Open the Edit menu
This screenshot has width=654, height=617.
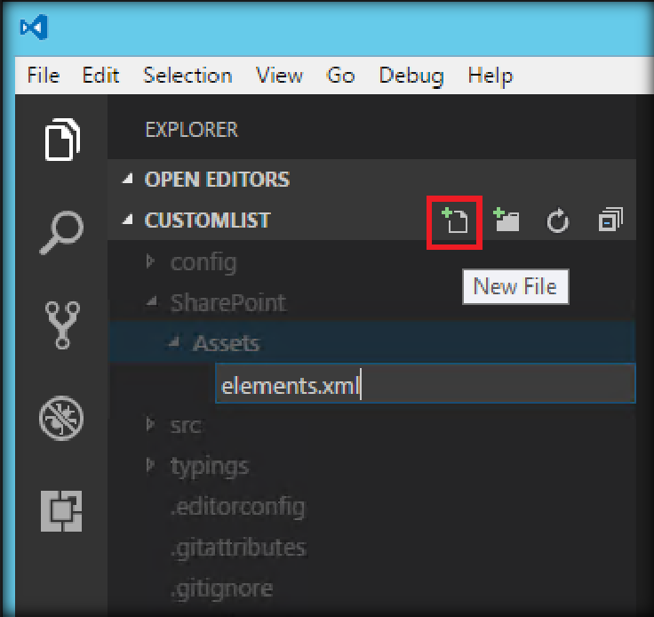[100, 76]
